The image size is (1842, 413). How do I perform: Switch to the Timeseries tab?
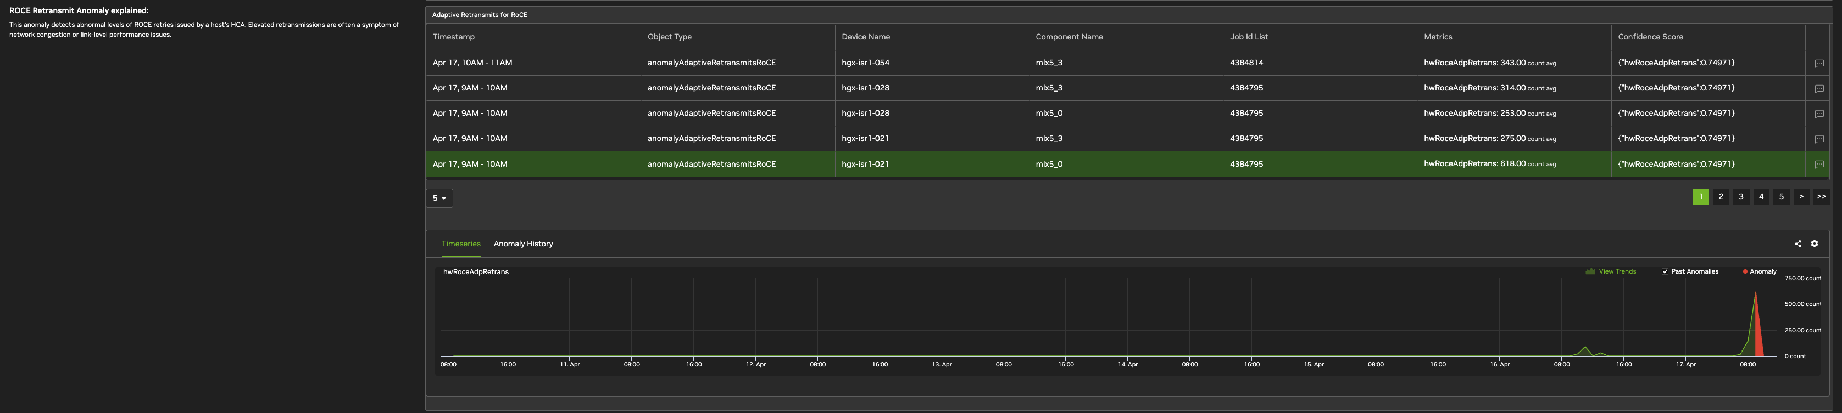pyautogui.click(x=460, y=244)
